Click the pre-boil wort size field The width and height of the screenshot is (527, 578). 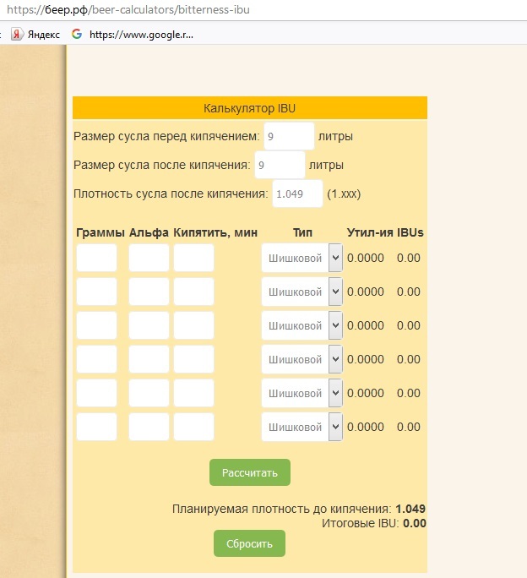pos(288,136)
